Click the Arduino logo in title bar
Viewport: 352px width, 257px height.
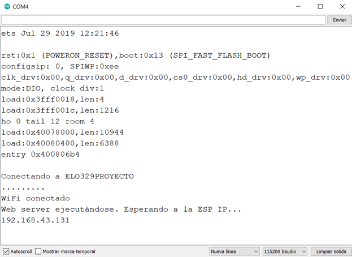pyautogui.click(x=7, y=7)
